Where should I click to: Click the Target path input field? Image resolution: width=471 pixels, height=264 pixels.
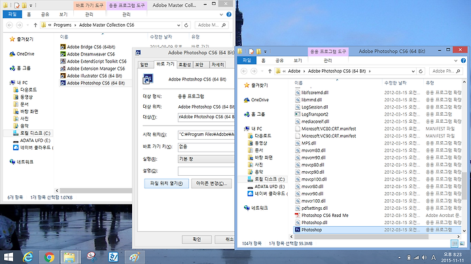(x=206, y=117)
